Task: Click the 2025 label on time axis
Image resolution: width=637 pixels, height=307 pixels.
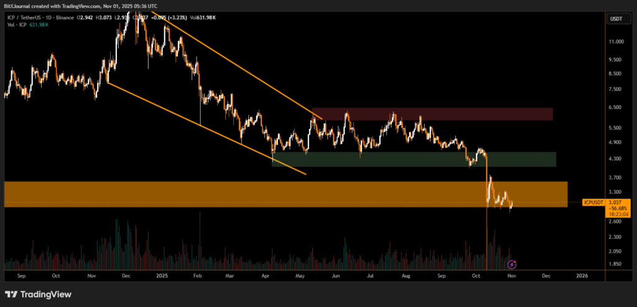Action: [x=162, y=275]
